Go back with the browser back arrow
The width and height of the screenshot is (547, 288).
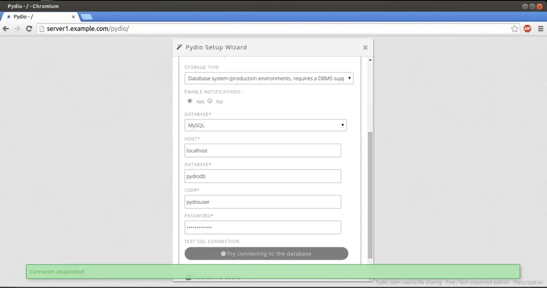tap(6, 29)
